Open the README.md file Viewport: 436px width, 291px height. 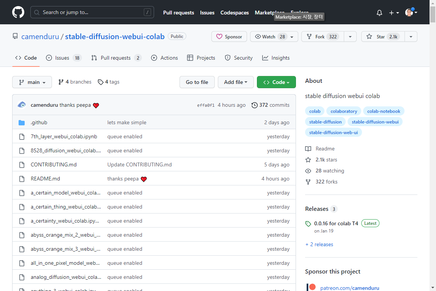pos(45,179)
